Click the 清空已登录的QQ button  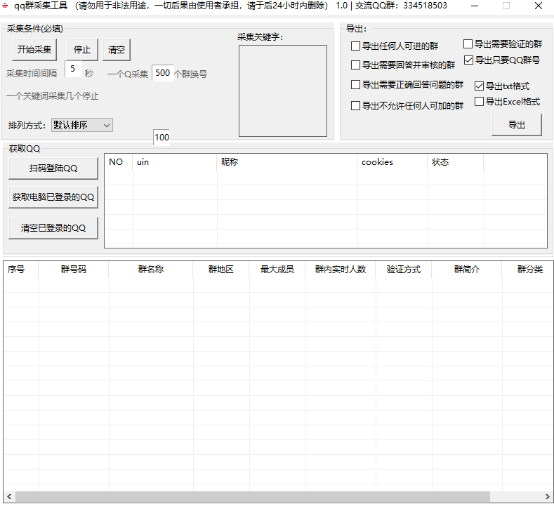pos(53,228)
